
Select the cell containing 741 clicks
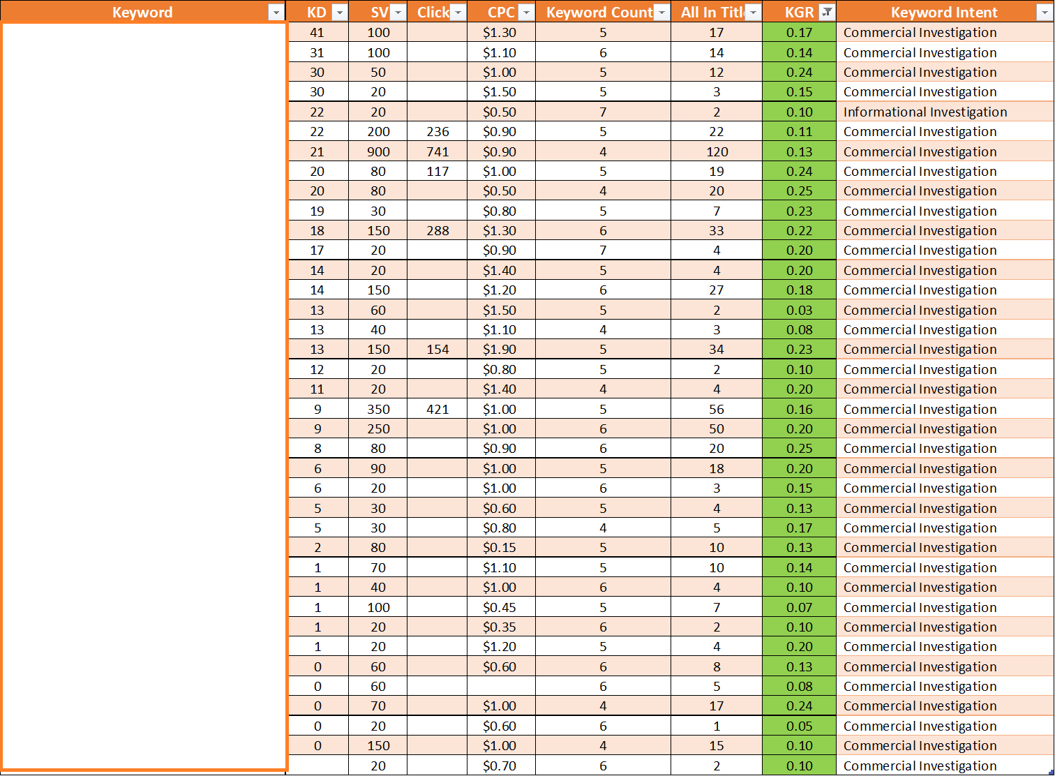click(437, 151)
